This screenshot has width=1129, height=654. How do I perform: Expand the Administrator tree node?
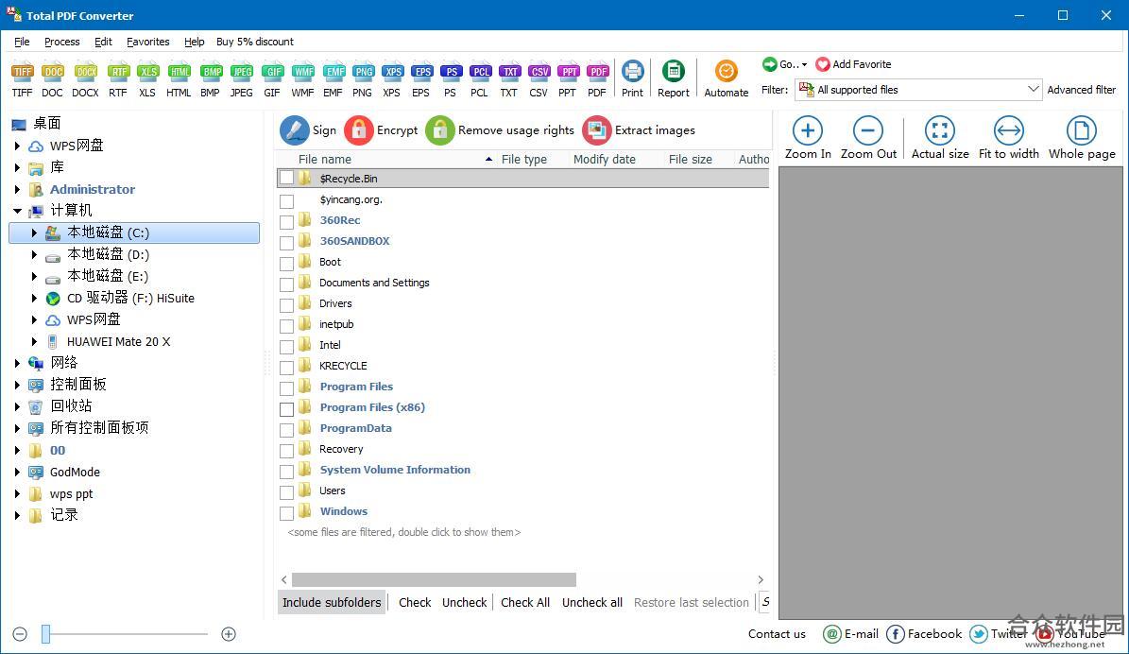pos(17,189)
